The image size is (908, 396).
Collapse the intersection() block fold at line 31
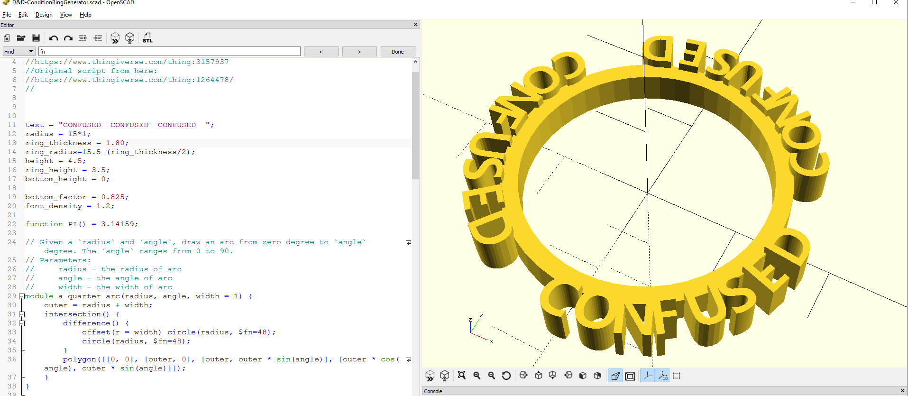(x=22, y=314)
